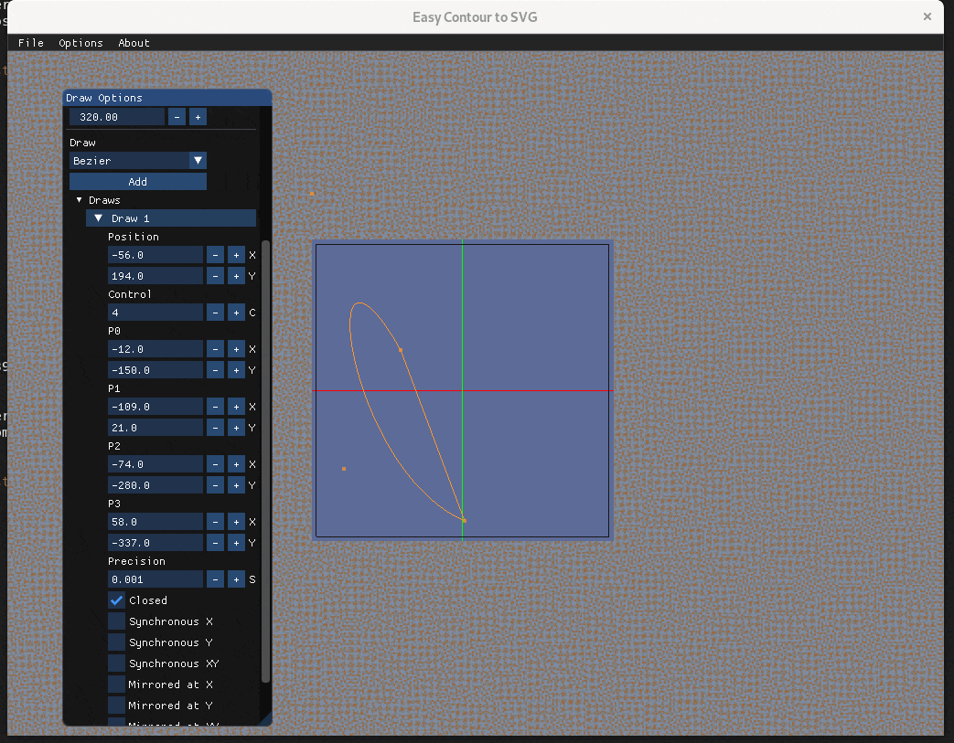
Task: Open the About menu
Action: coord(134,43)
